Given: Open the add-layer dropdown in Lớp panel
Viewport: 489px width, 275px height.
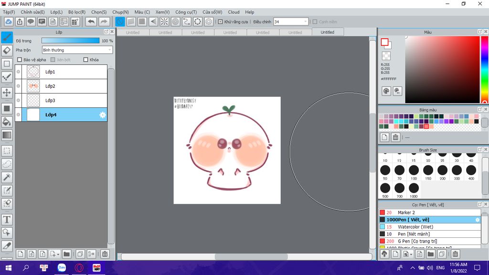Looking at the screenshot, I should tap(54, 254).
